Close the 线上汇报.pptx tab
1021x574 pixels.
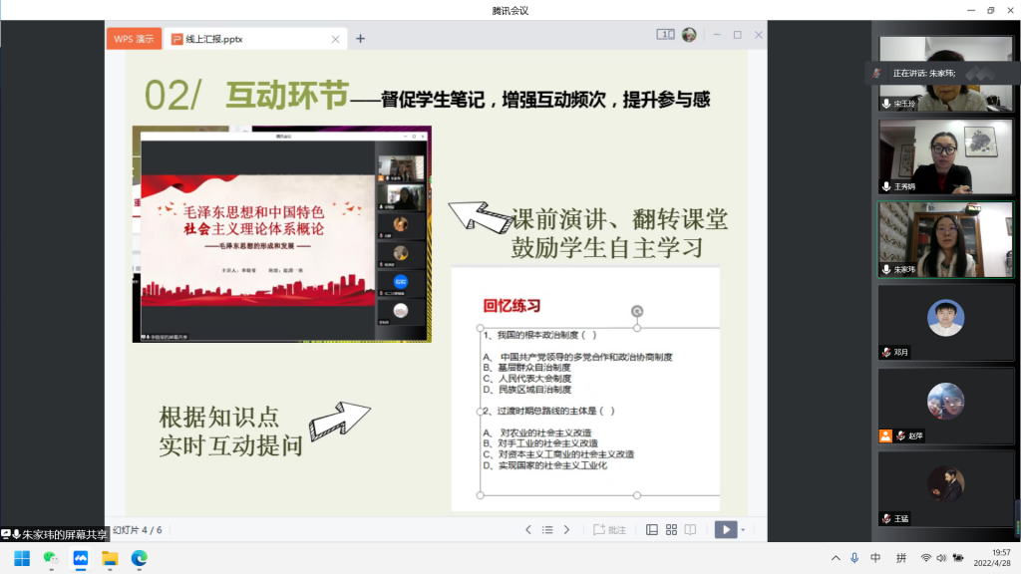click(x=334, y=39)
